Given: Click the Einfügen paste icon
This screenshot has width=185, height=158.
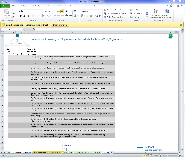Looking at the screenshot, I should coord(6,12).
